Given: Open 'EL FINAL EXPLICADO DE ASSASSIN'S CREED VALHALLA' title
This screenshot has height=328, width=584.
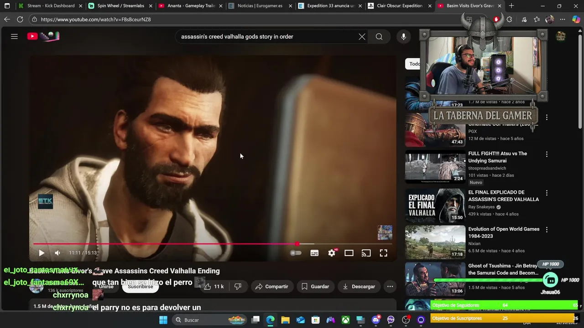Looking at the screenshot, I should click(x=504, y=196).
